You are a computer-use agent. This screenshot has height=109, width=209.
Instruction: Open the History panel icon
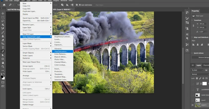point(187,12)
